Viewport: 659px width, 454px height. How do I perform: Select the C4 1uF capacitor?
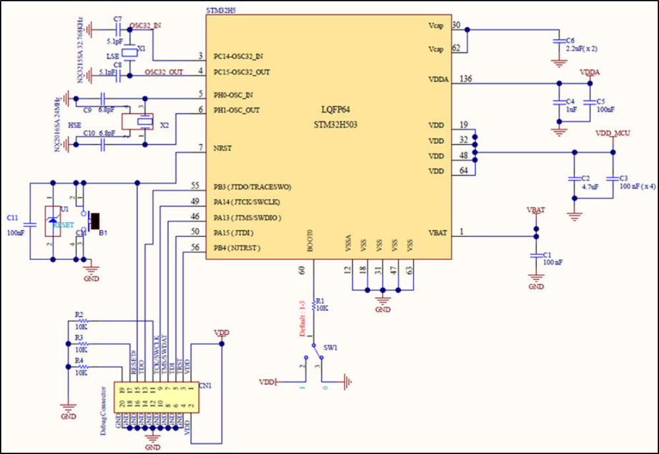click(559, 102)
